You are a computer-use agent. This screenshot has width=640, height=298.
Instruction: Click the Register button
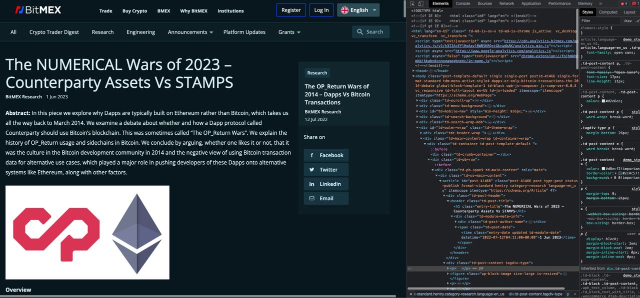[x=291, y=10]
